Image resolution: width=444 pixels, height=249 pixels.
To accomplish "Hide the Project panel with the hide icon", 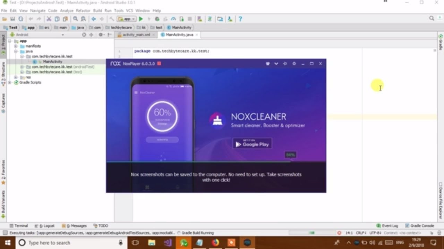I will click(x=110, y=35).
